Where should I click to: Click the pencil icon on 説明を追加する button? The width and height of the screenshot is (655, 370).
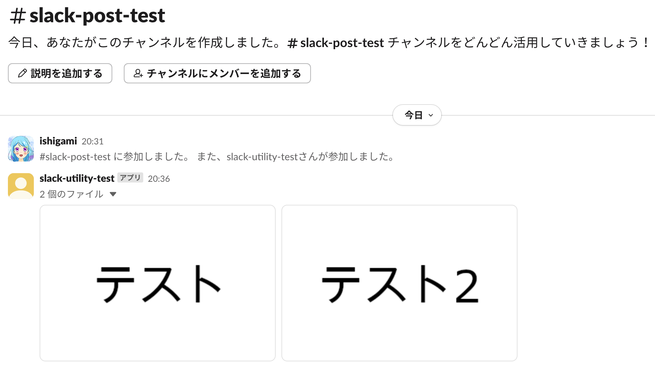[22, 73]
